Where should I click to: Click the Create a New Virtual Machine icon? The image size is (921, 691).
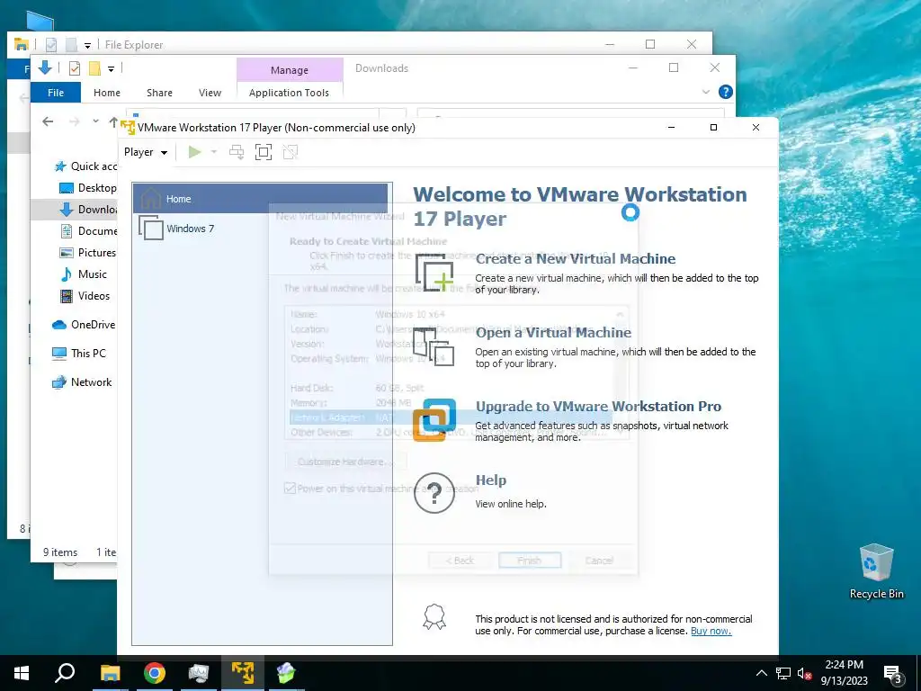coord(434,274)
